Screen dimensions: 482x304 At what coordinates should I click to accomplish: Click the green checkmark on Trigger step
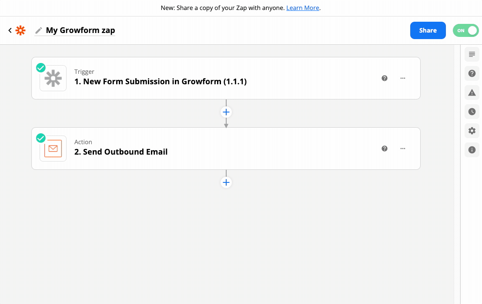click(x=41, y=67)
